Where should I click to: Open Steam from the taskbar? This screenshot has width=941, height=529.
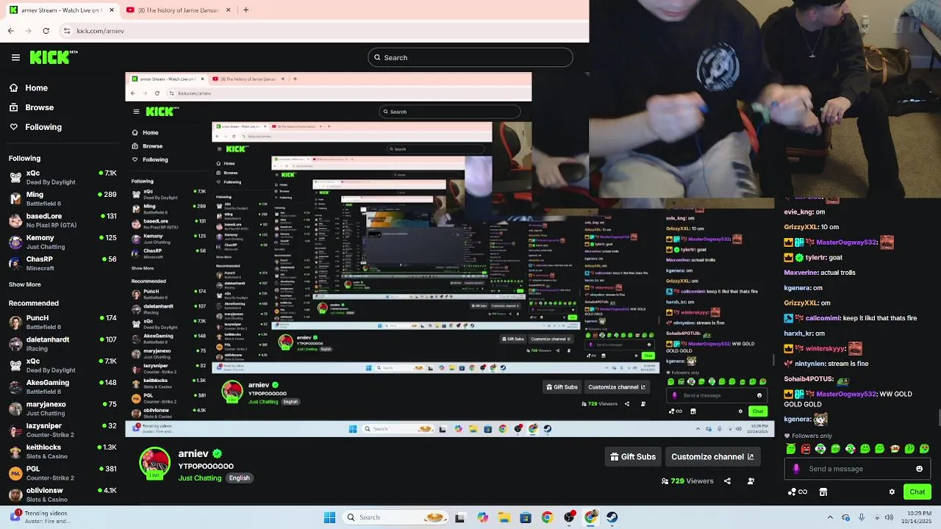pos(612,517)
